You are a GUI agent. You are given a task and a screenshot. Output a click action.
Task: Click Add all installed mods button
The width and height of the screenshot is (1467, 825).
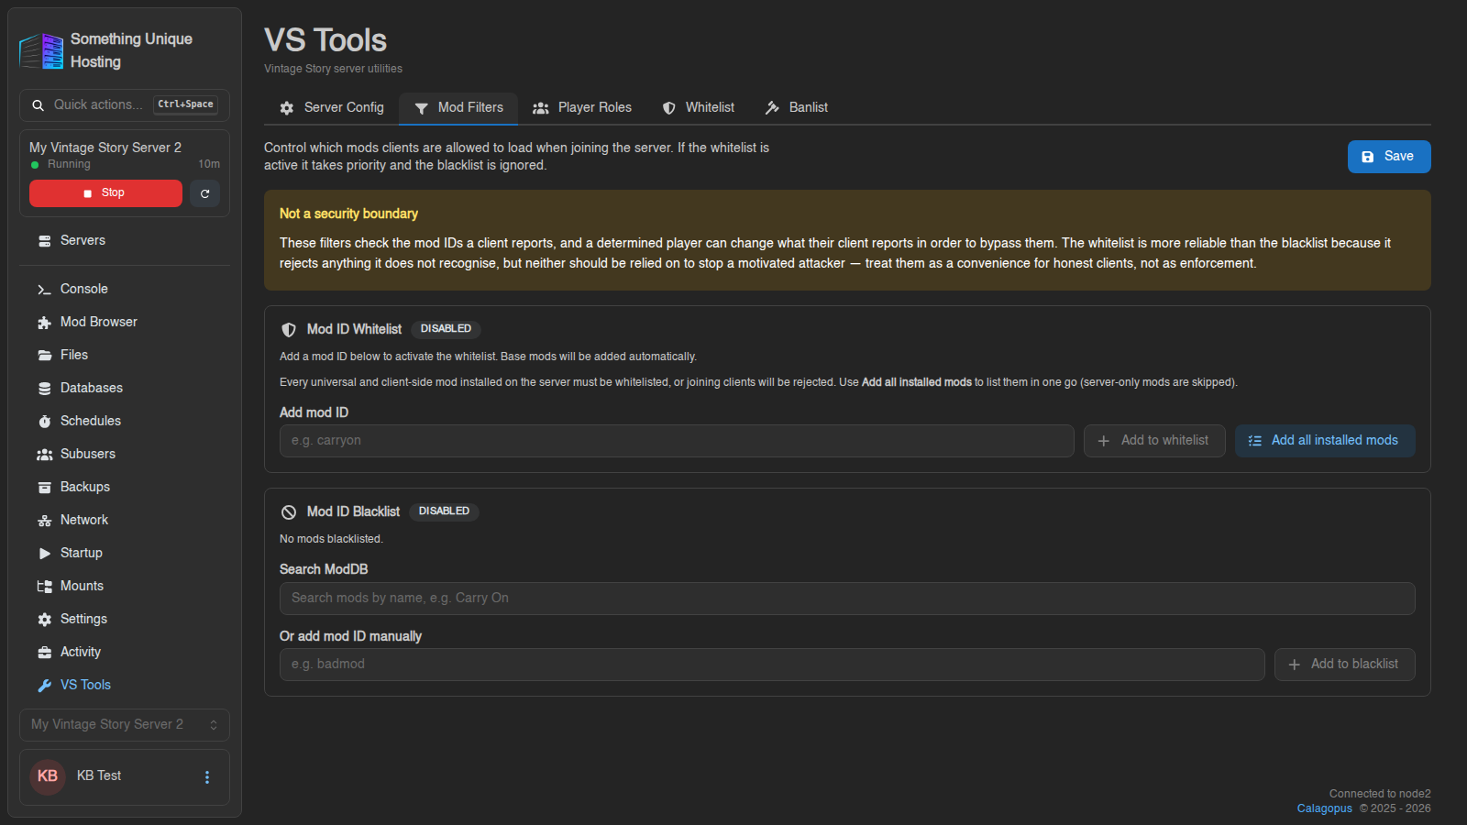pyautogui.click(x=1325, y=441)
